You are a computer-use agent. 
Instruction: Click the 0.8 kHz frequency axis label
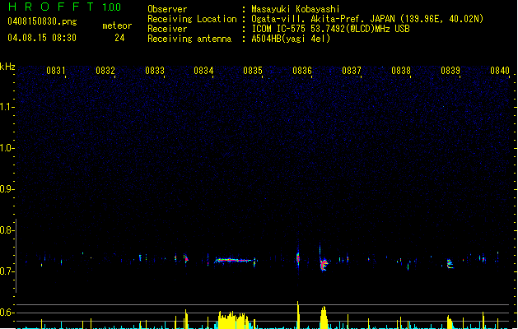click(x=7, y=230)
